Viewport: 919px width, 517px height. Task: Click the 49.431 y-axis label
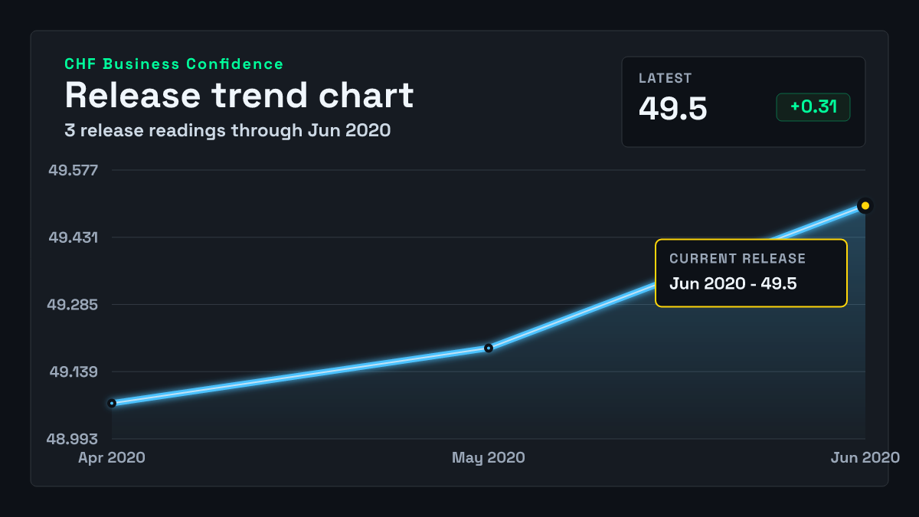click(x=74, y=237)
